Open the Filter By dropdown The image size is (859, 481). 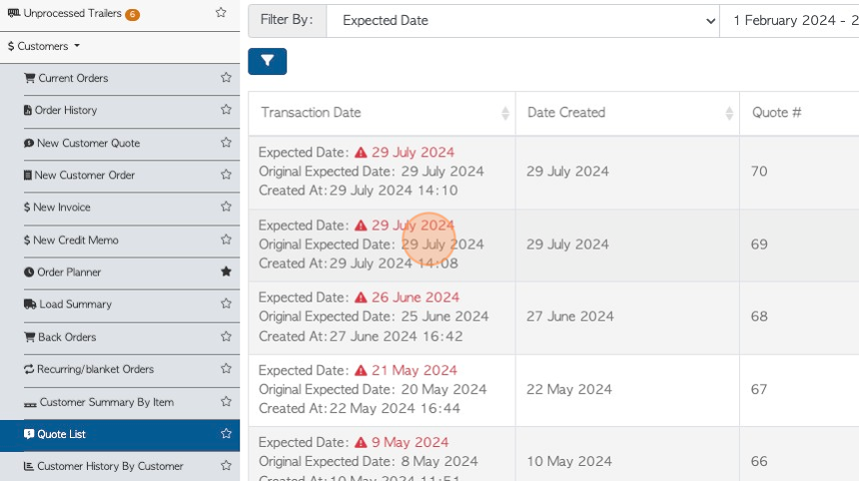click(522, 21)
